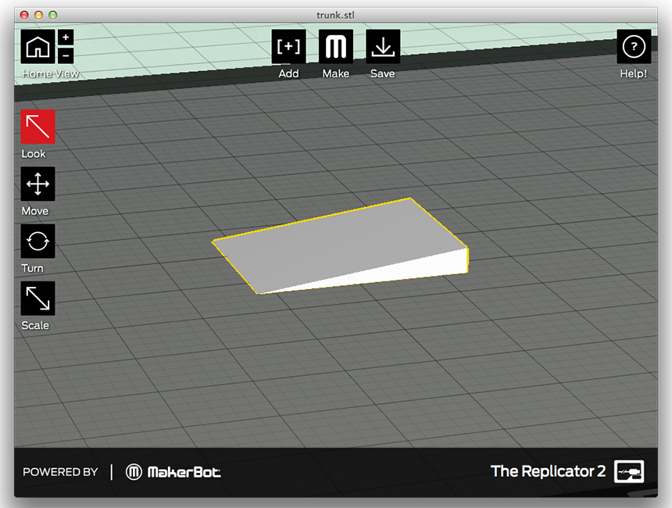Select the red Look tool
Screen dimensions: 672x508
pos(38,127)
